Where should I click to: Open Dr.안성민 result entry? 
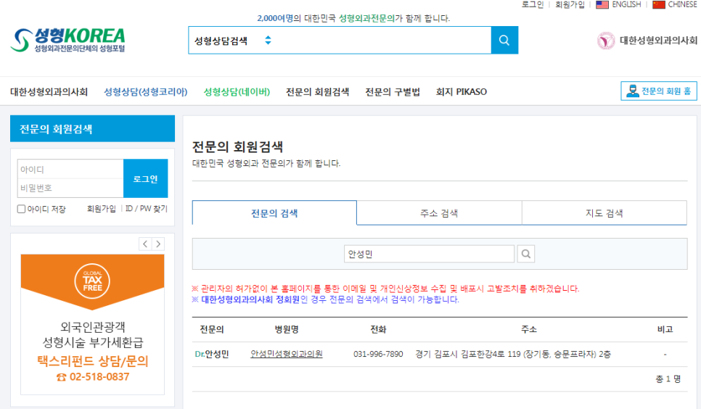point(212,354)
